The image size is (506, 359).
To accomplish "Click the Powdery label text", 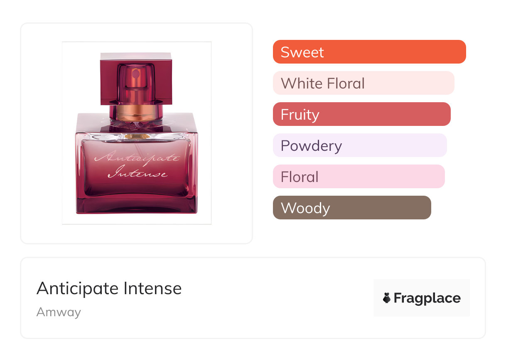I will (x=311, y=146).
